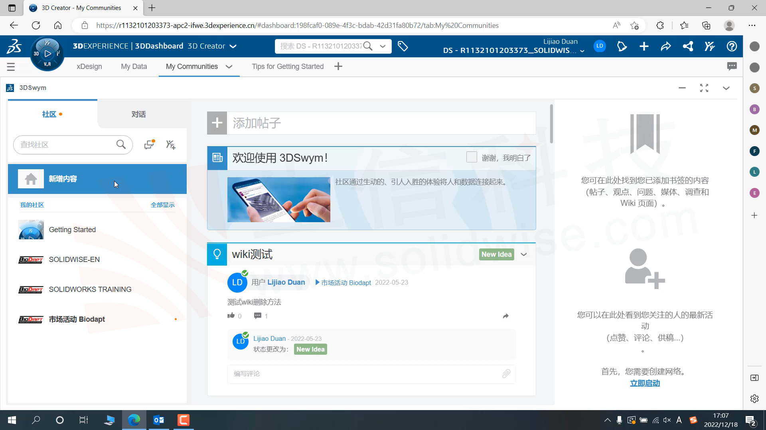Click the search icon in 查找社区 field
Viewport: 766px width, 430px height.
(121, 145)
